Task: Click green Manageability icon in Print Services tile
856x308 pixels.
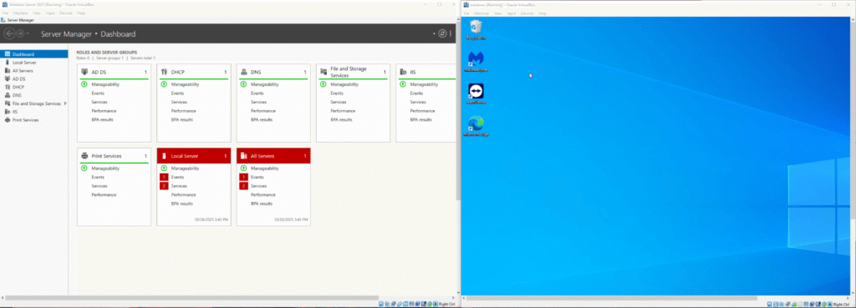Action: (x=84, y=169)
